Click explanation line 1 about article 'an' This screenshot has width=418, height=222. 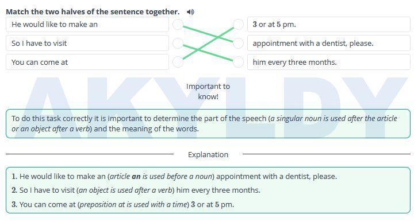(x=174, y=176)
